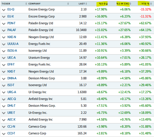
Task: Expand the PDN-T row chevron
Action: point(4,24)
